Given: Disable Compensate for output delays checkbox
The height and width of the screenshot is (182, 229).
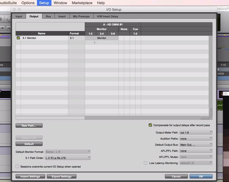Looking at the screenshot, I should pyautogui.click(x=150, y=125).
